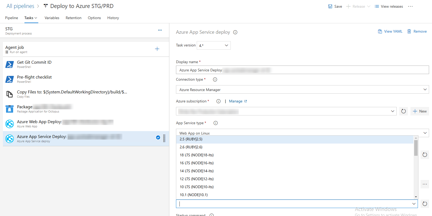
Task: Open Manage subscriptions link
Action: coord(238,101)
